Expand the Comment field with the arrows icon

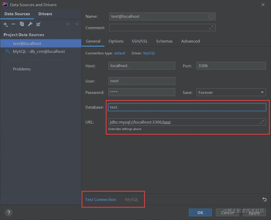coord(211,28)
